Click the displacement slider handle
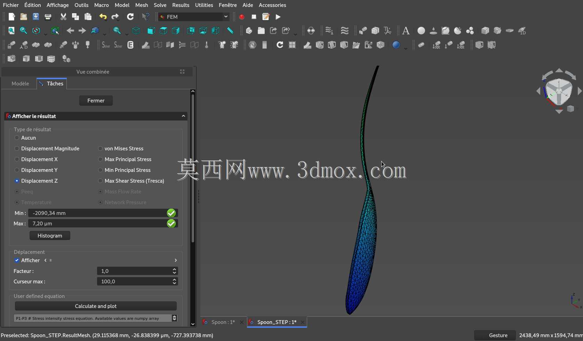This screenshot has width=583, height=341. pos(51,260)
